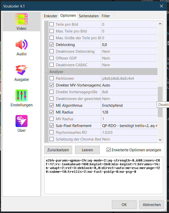Click the Zurücksetzen button
The width and height of the screenshot is (169, 213).
tap(58, 150)
